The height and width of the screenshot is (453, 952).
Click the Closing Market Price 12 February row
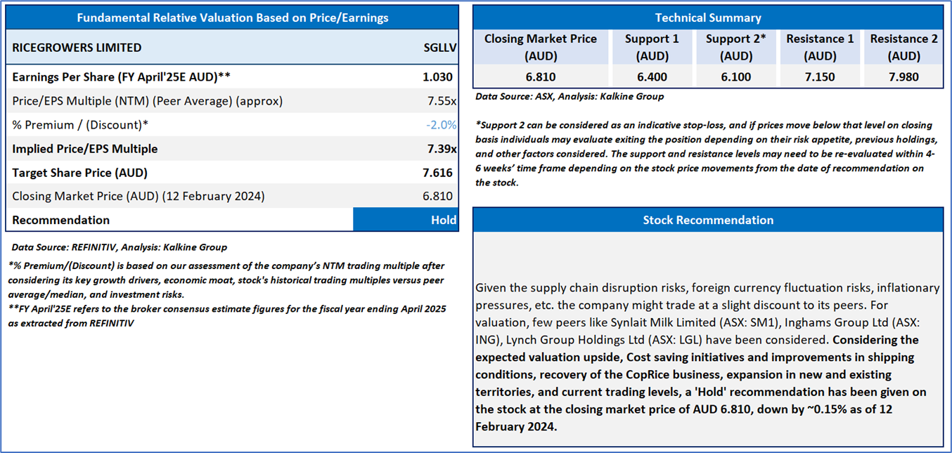coord(232,197)
